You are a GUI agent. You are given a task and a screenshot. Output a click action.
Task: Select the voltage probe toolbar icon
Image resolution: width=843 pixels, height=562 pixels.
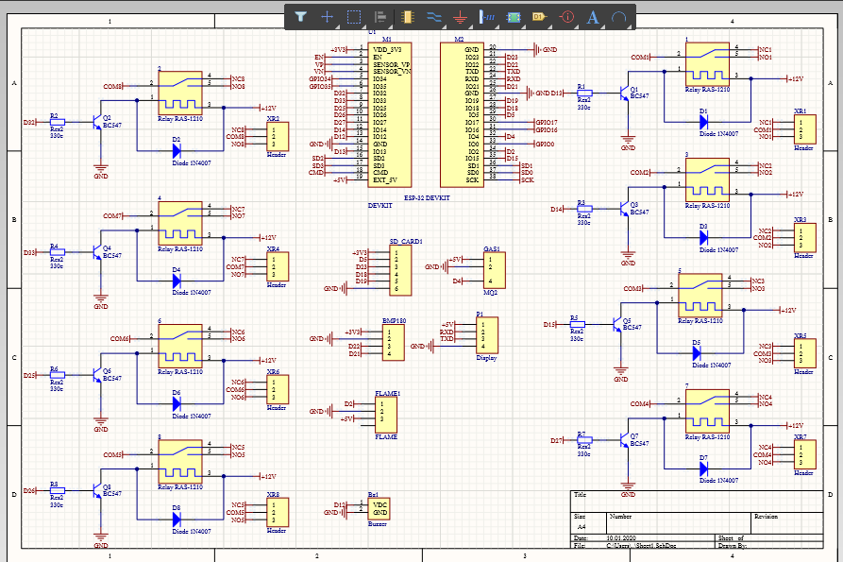486,16
